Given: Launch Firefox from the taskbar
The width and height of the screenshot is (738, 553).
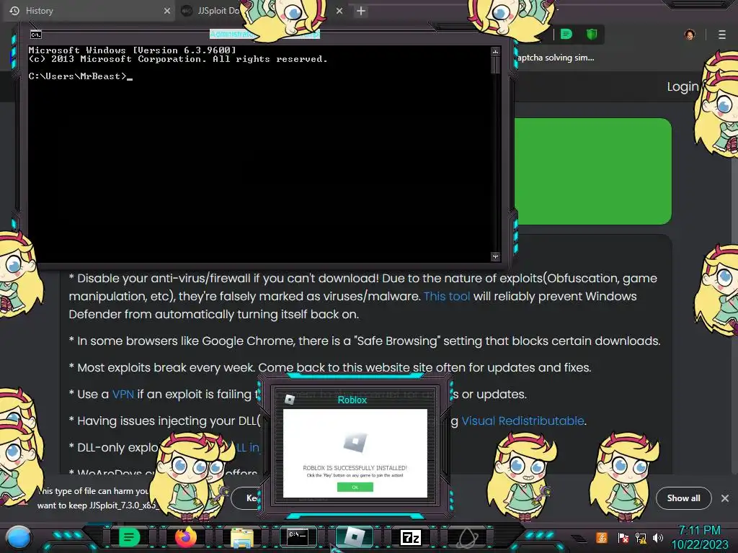Looking at the screenshot, I should 185,537.
